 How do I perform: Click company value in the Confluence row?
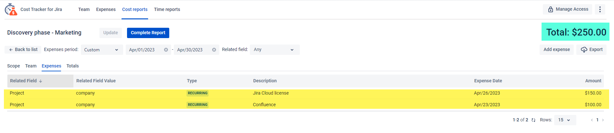(x=85, y=105)
